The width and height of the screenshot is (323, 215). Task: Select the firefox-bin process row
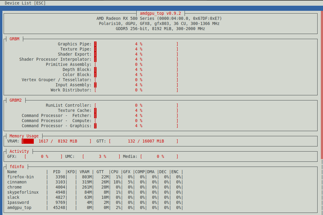(21, 177)
